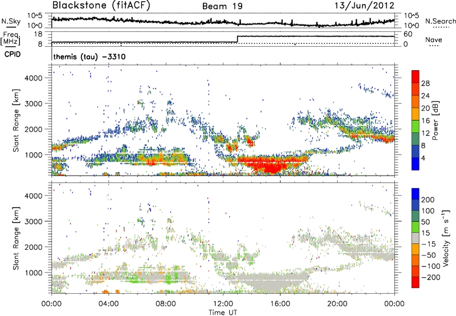
Task: Click the 18 tick on the frequency axis
Action: pos(38,34)
